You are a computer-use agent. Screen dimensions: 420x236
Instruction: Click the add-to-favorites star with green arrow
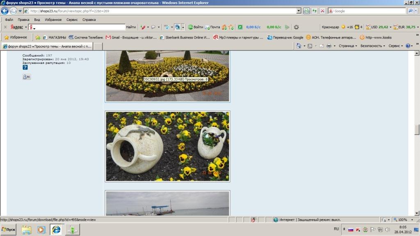38,37
